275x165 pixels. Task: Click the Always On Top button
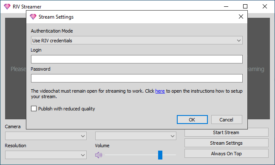point(226,154)
